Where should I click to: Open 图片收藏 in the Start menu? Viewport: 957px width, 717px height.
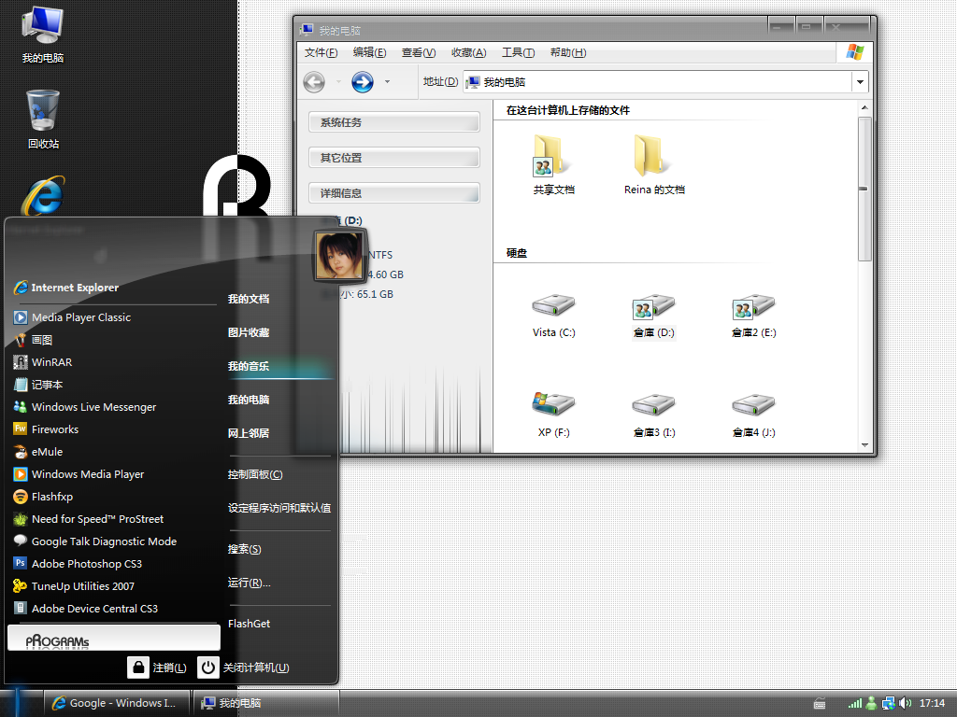coord(249,332)
